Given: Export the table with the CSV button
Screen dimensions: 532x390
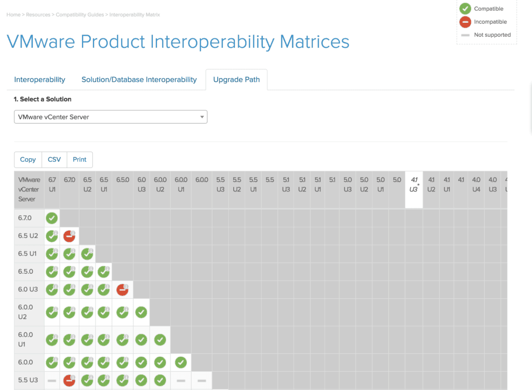Looking at the screenshot, I should (54, 159).
